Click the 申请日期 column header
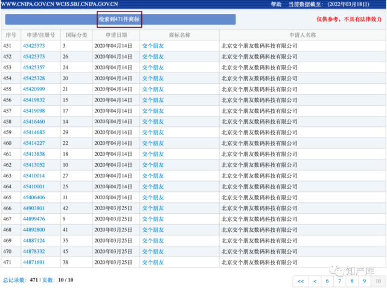Screen dimensions: 387x288 117,35
